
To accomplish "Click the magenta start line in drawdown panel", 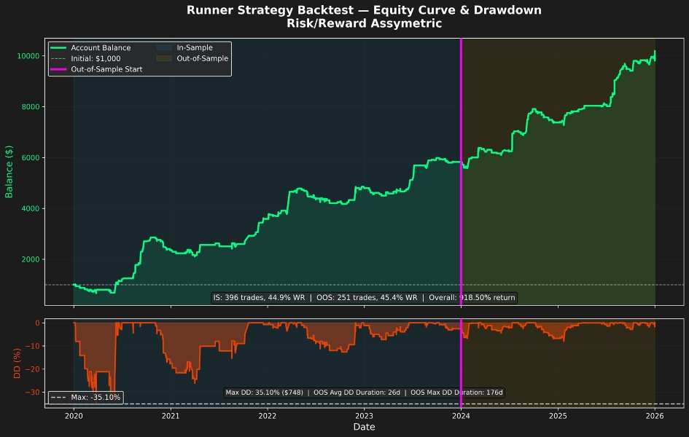I will [x=461, y=363].
